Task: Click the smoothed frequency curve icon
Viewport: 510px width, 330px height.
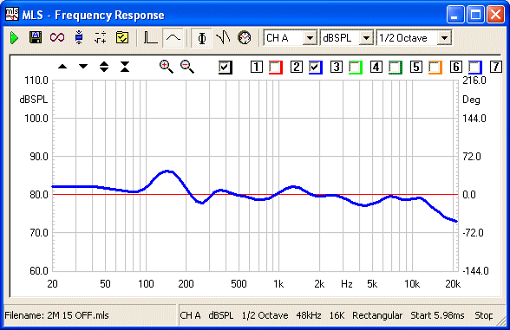Action: tap(173, 38)
